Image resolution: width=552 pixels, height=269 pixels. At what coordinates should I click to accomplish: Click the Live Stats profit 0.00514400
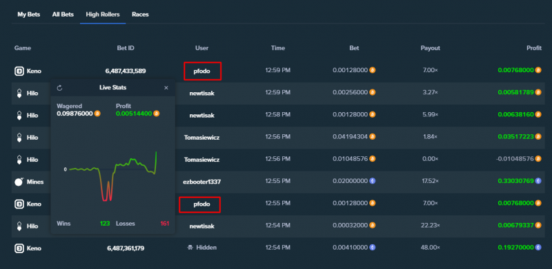point(134,114)
